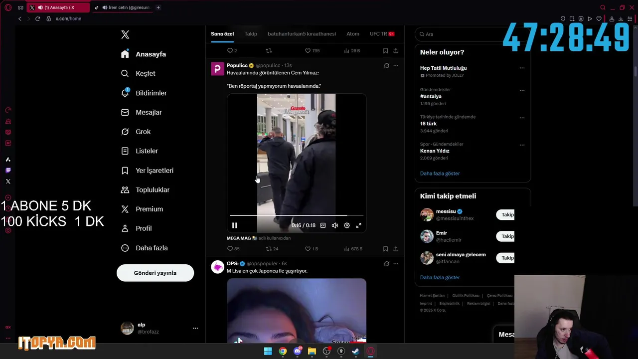The height and width of the screenshot is (359, 638).
Task: Open options for #antalya trend
Action: 522,91
